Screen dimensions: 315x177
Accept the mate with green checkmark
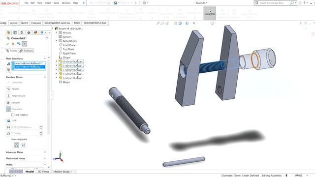coord(8,44)
